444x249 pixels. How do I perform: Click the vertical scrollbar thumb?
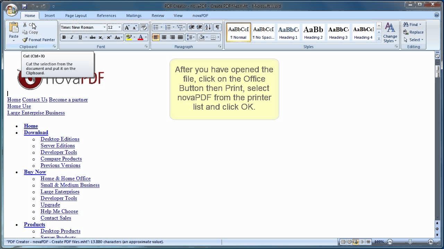click(438, 71)
